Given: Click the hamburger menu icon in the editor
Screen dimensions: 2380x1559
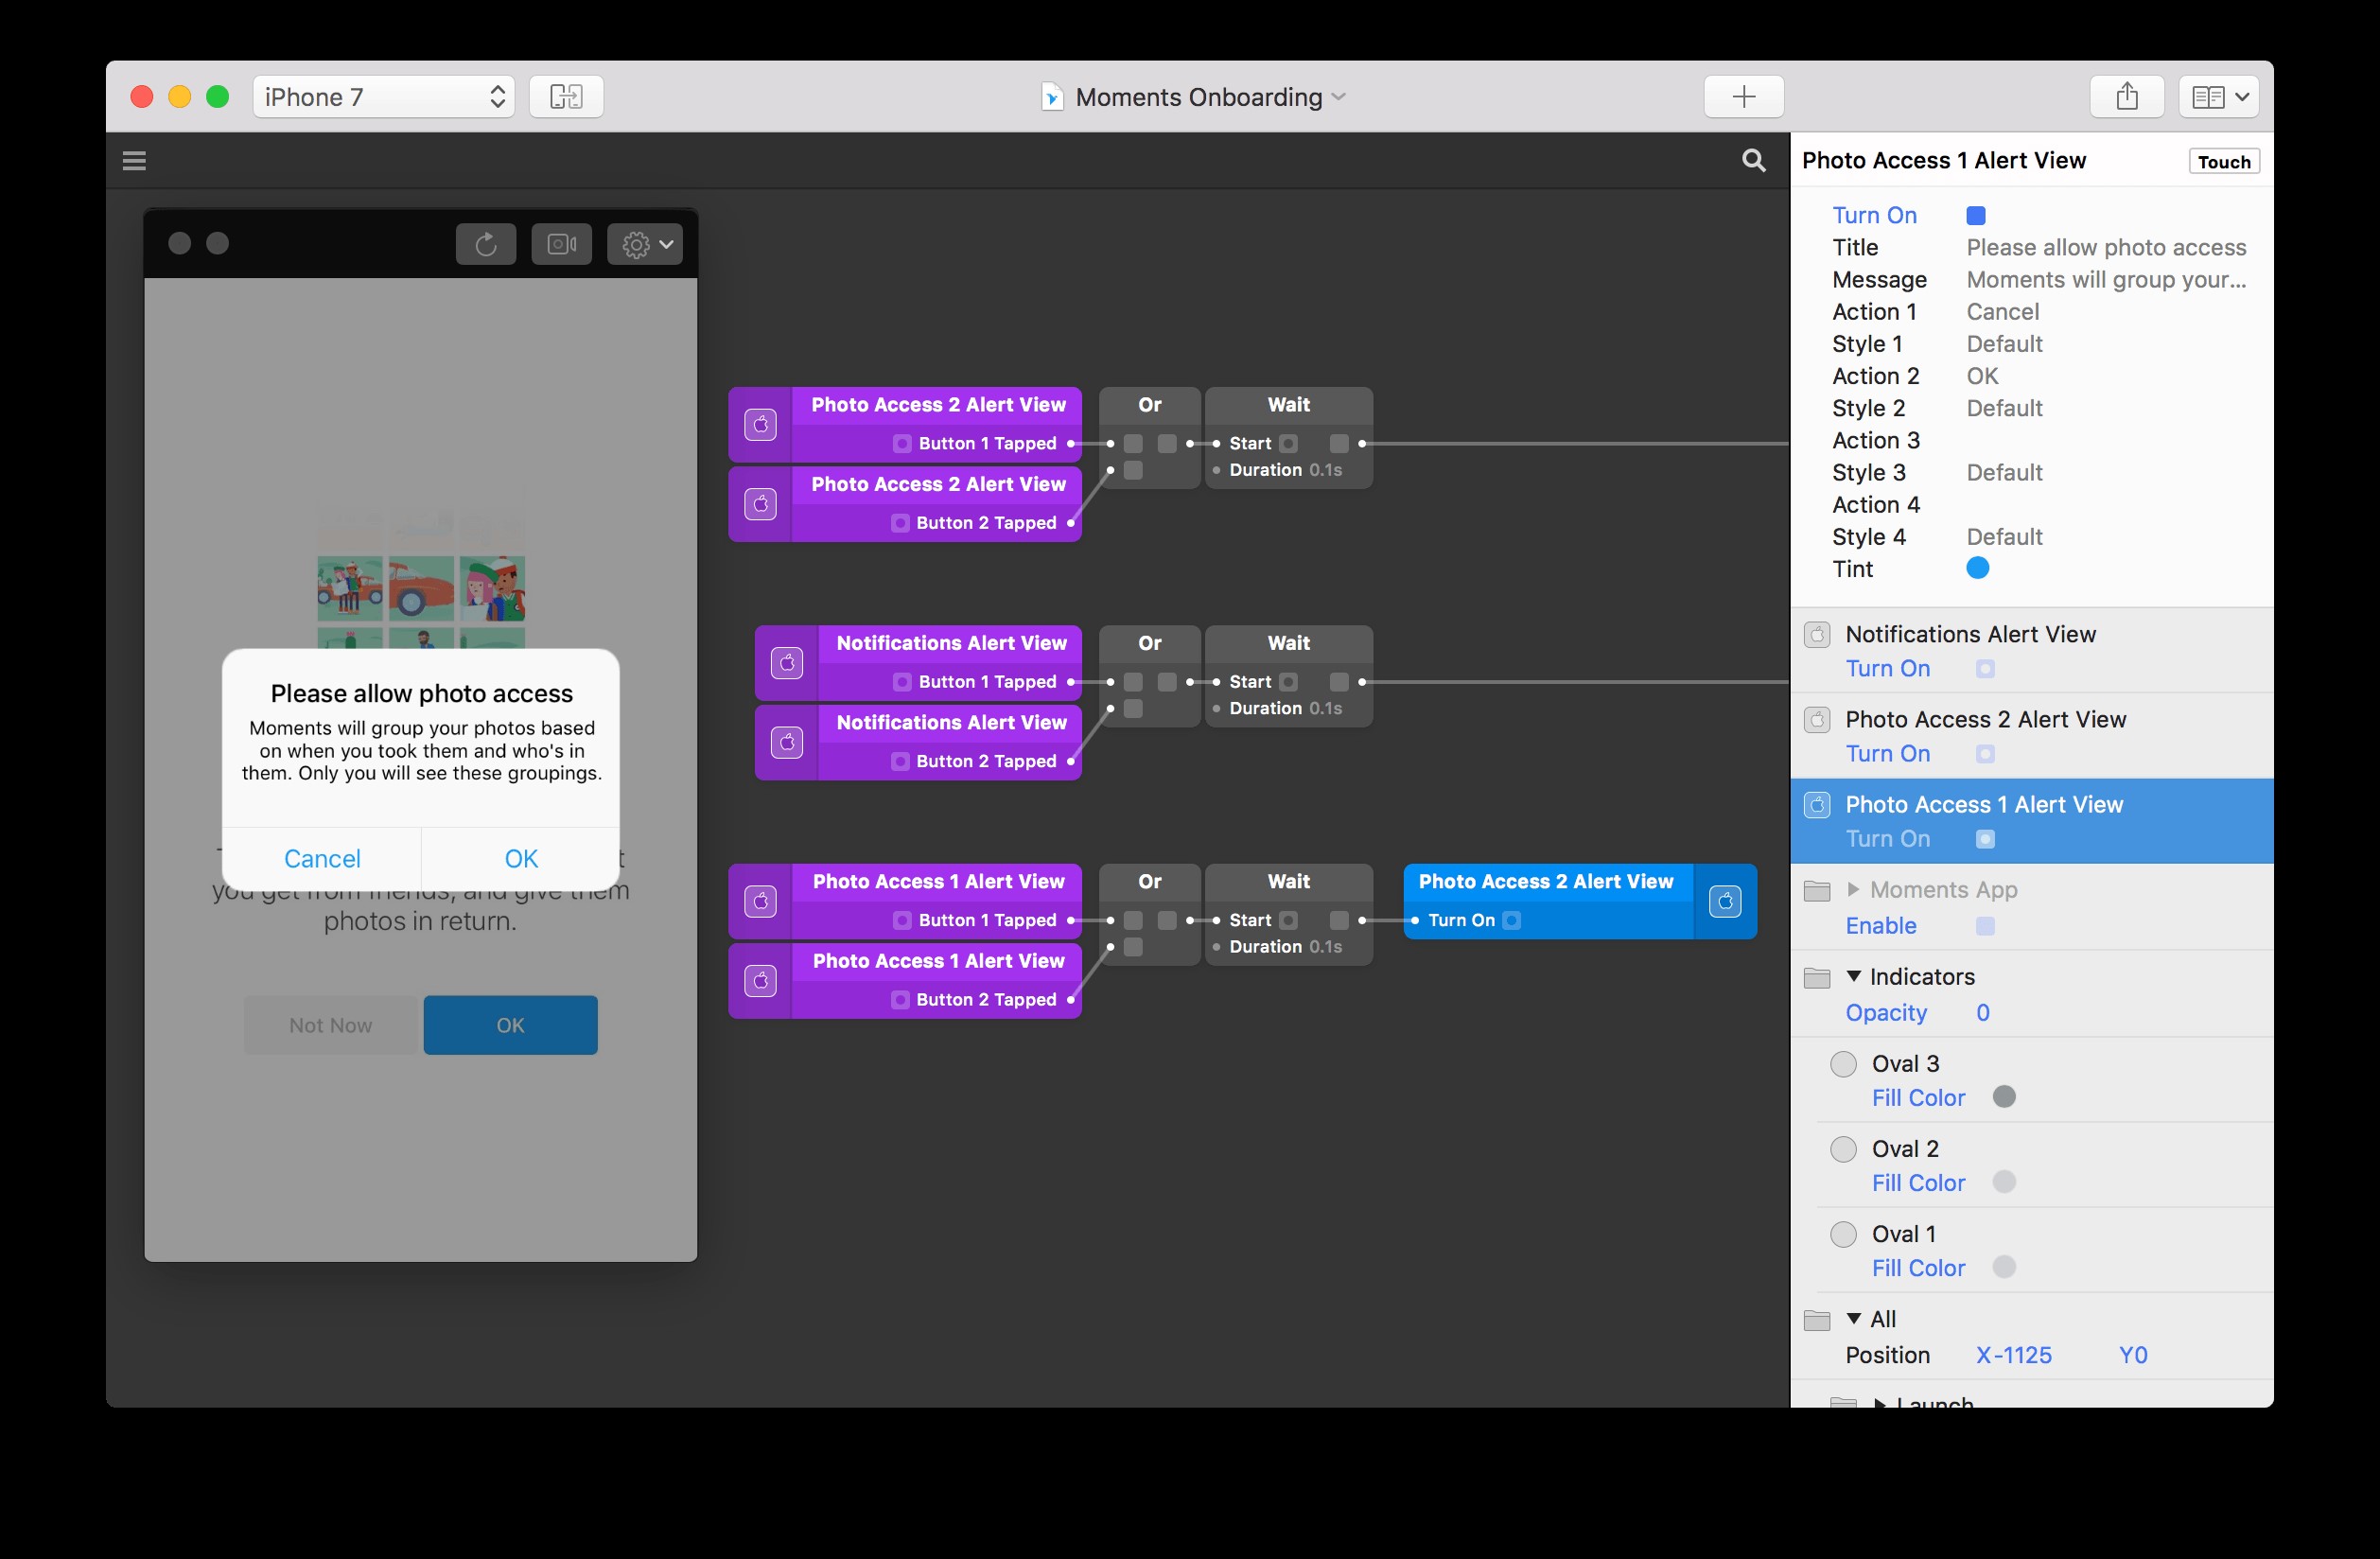Looking at the screenshot, I should pos(134,161).
